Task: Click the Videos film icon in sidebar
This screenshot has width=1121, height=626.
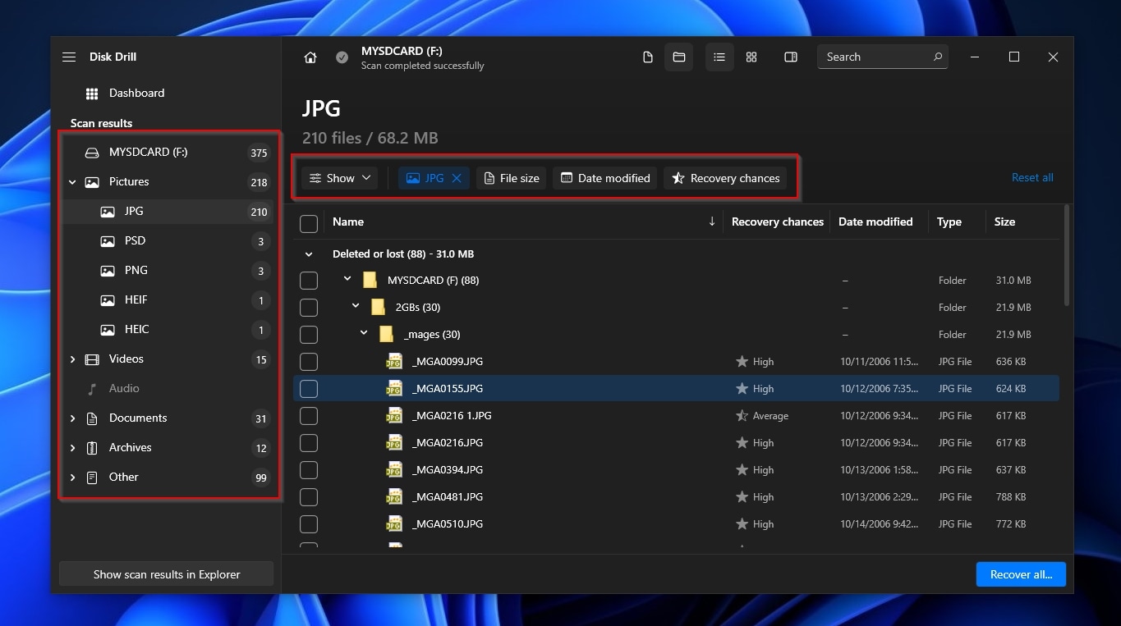Action: tap(93, 359)
